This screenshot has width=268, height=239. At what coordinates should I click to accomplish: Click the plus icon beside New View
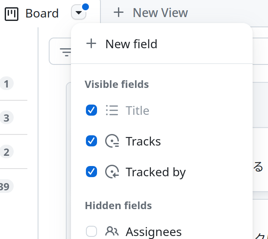point(118,13)
